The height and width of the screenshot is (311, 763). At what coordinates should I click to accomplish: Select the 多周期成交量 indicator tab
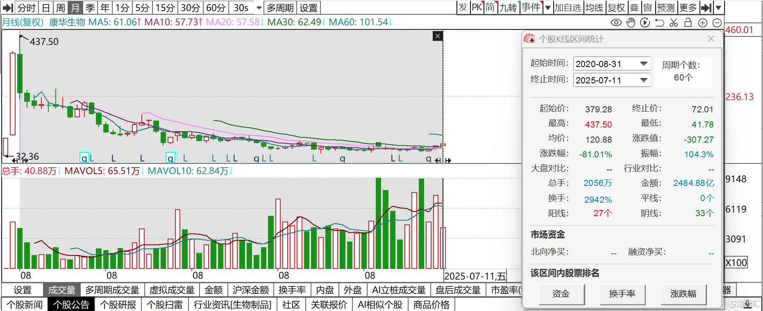(112, 290)
